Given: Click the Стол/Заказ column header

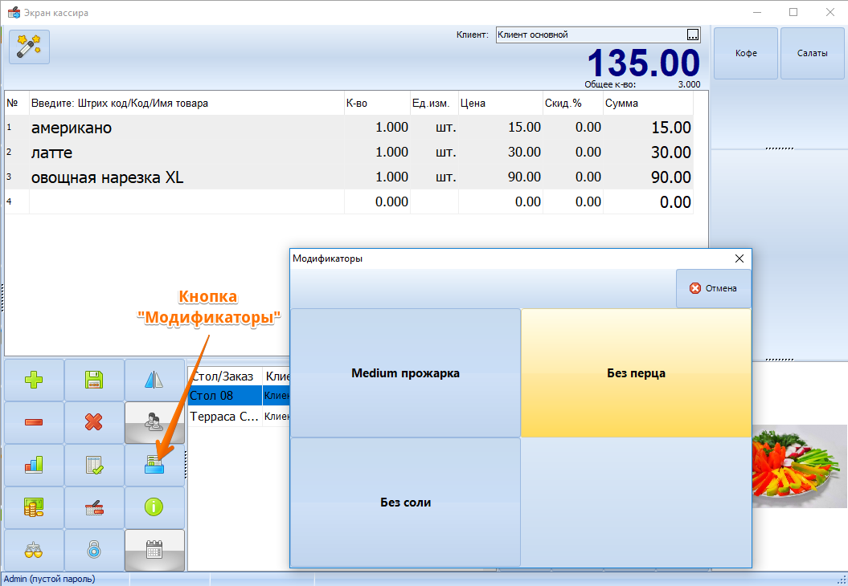Looking at the screenshot, I should pos(225,376).
